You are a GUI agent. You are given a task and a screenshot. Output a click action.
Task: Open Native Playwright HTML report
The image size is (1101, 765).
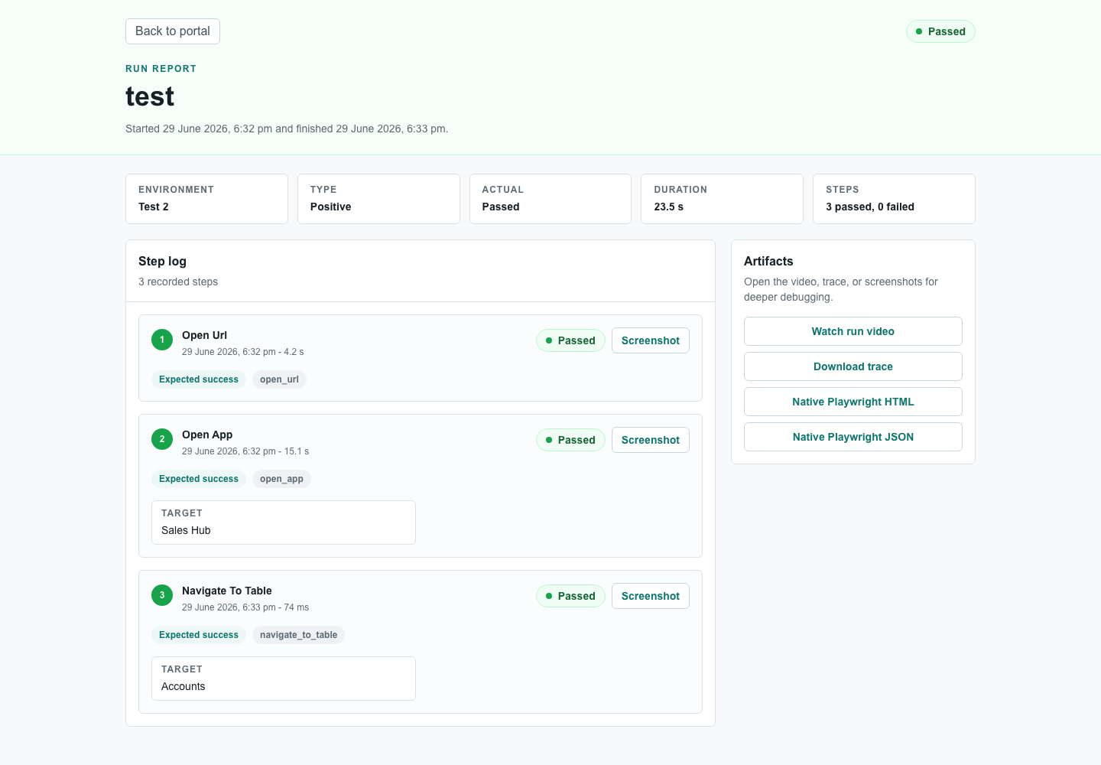pyautogui.click(x=853, y=402)
